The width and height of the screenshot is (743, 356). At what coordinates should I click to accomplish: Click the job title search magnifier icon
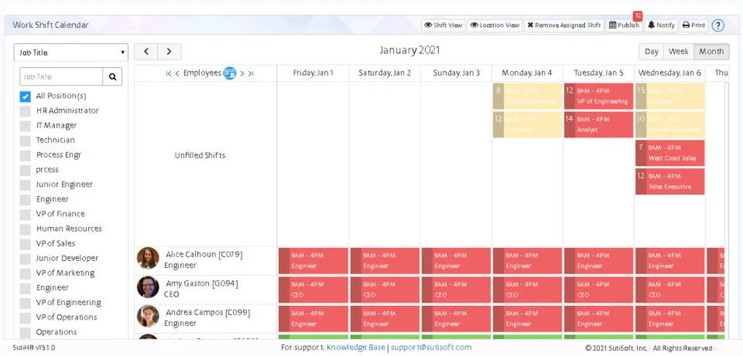click(x=113, y=77)
